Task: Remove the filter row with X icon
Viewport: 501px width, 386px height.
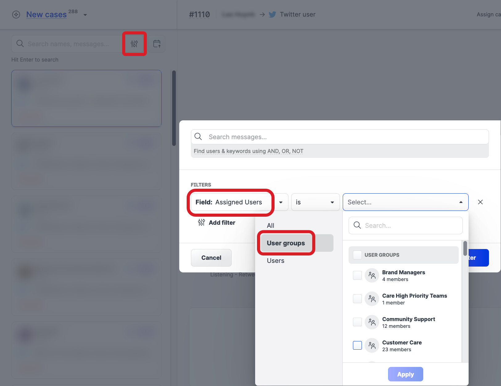Action: 480,202
